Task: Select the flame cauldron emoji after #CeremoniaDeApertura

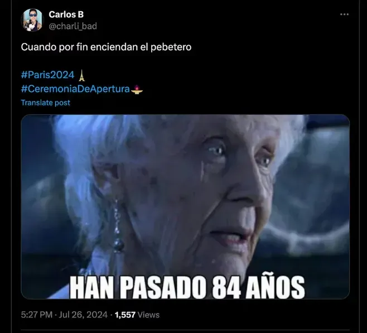Action: [x=137, y=89]
